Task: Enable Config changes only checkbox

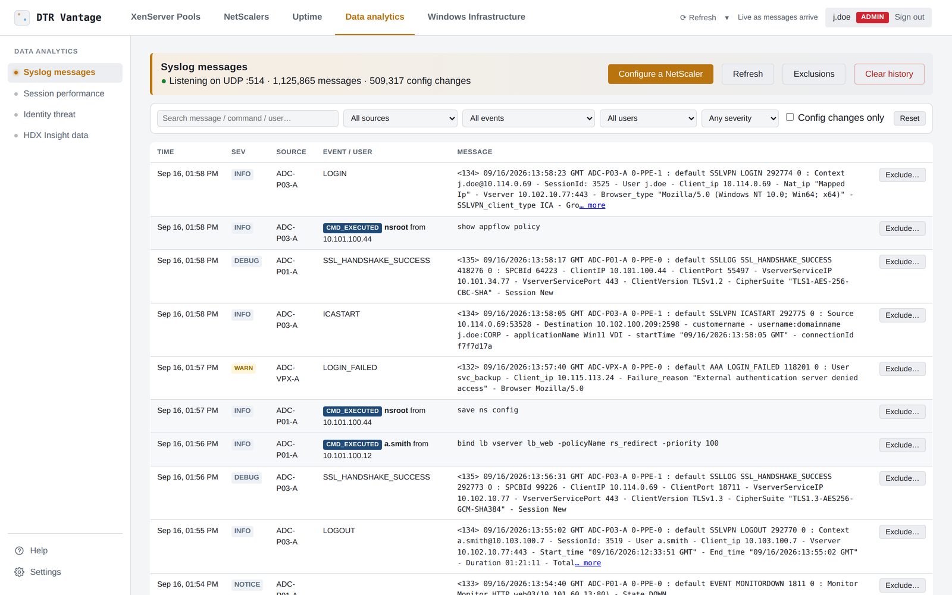Action: coord(790,117)
